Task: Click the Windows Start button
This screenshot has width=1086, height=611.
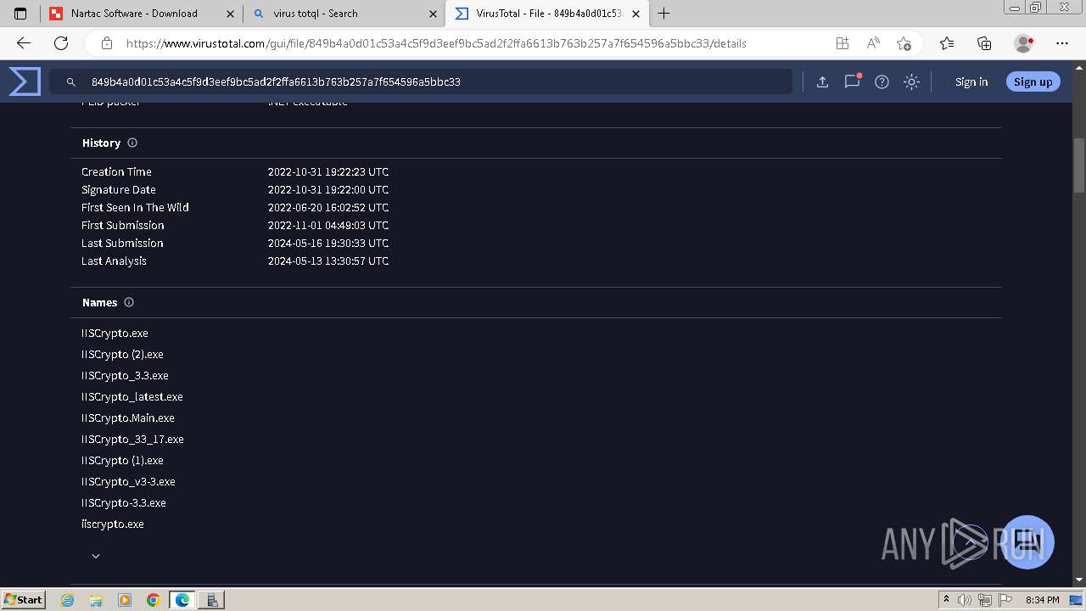Action: pyautogui.click(x=23, y=599)
